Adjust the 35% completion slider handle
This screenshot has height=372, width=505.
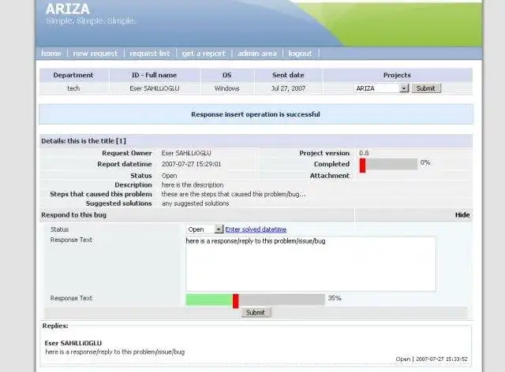(x=235, y=301)
